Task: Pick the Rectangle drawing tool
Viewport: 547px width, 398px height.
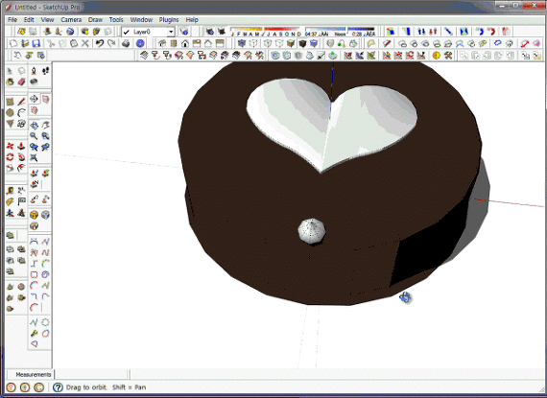Action: [10, 102]
